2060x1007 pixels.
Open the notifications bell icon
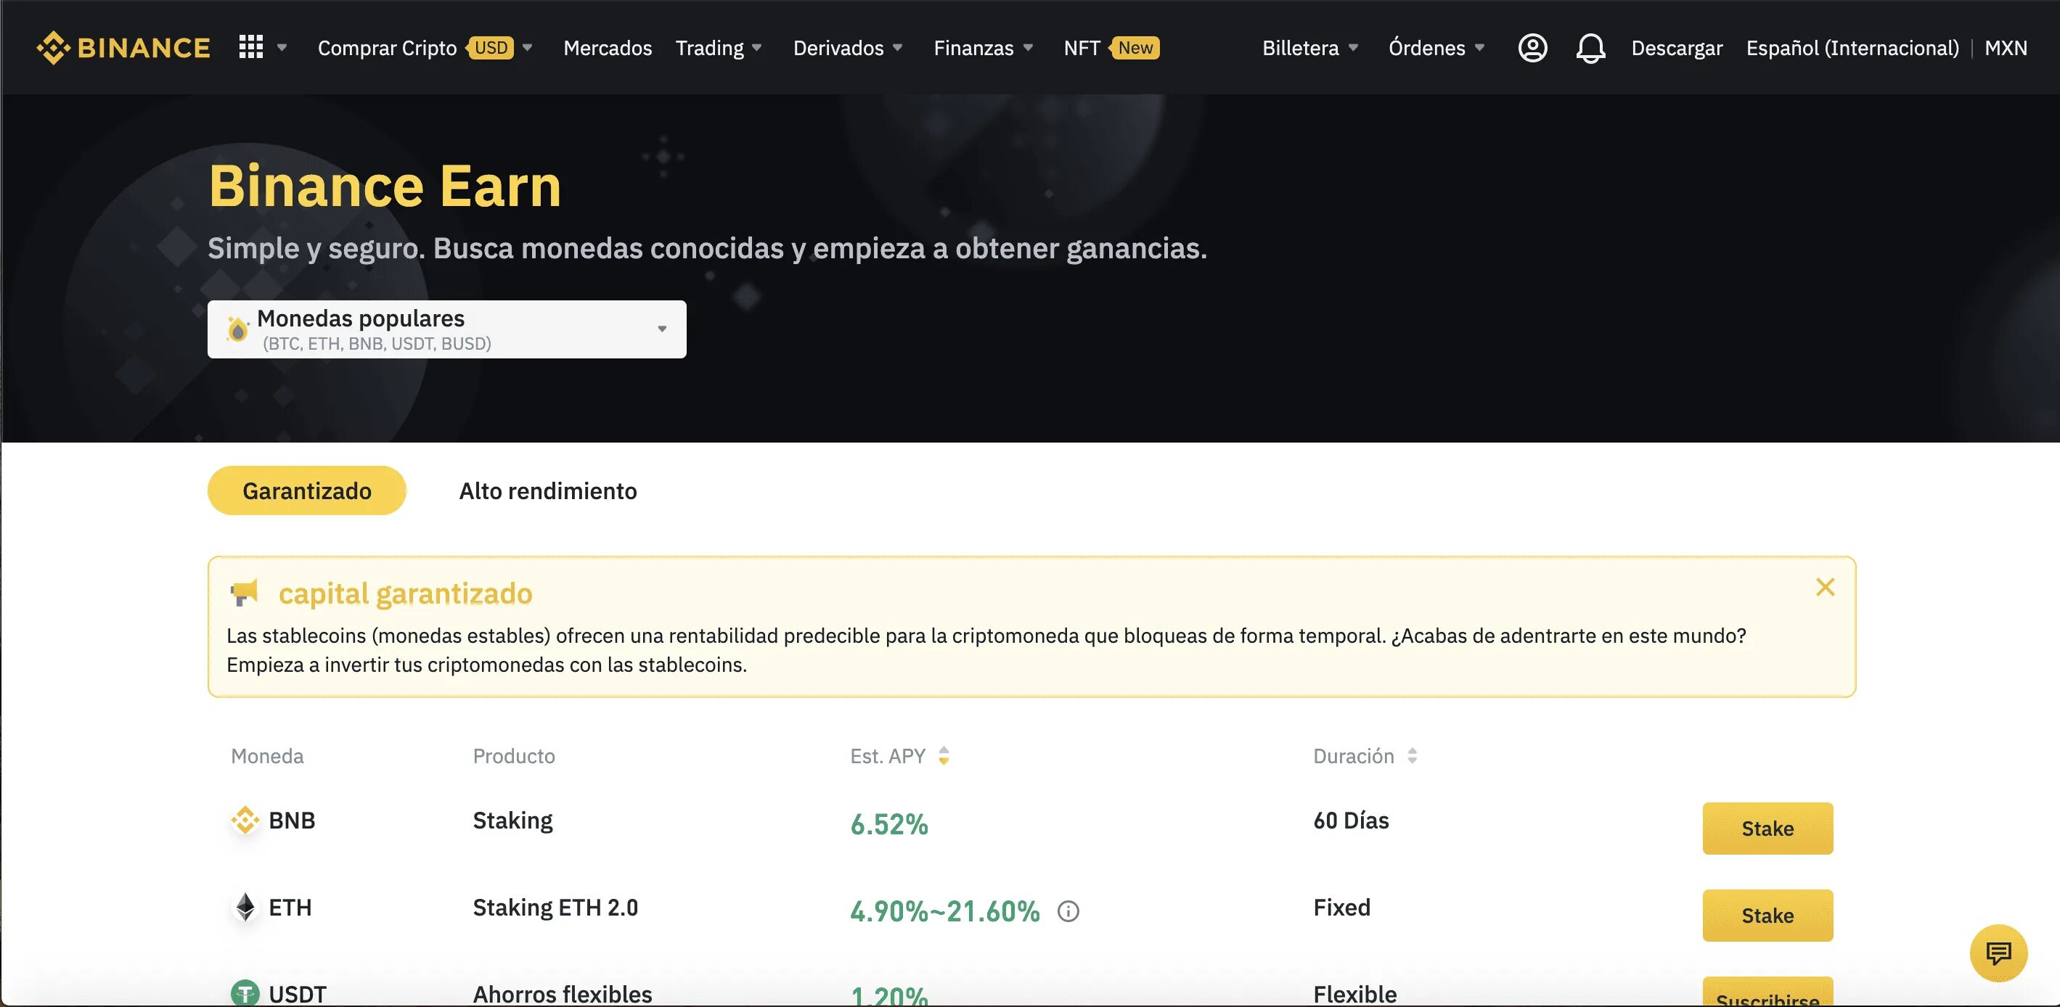[1590, 48]
